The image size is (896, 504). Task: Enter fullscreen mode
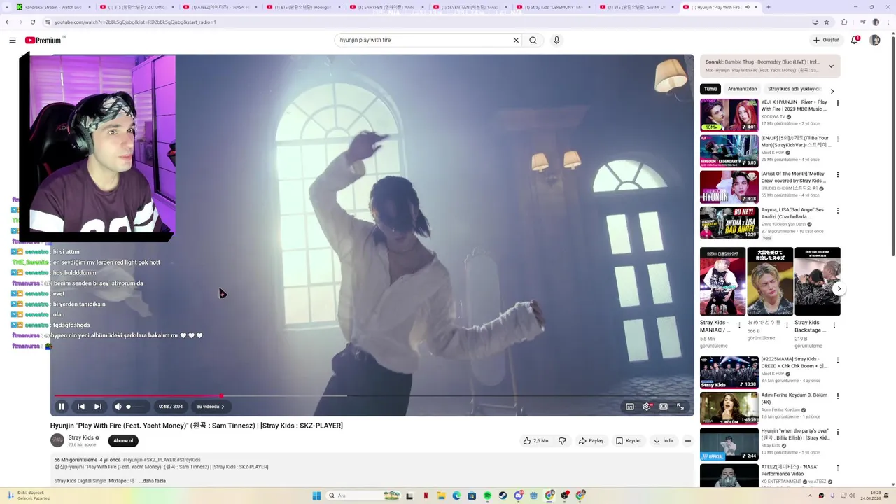680,407
